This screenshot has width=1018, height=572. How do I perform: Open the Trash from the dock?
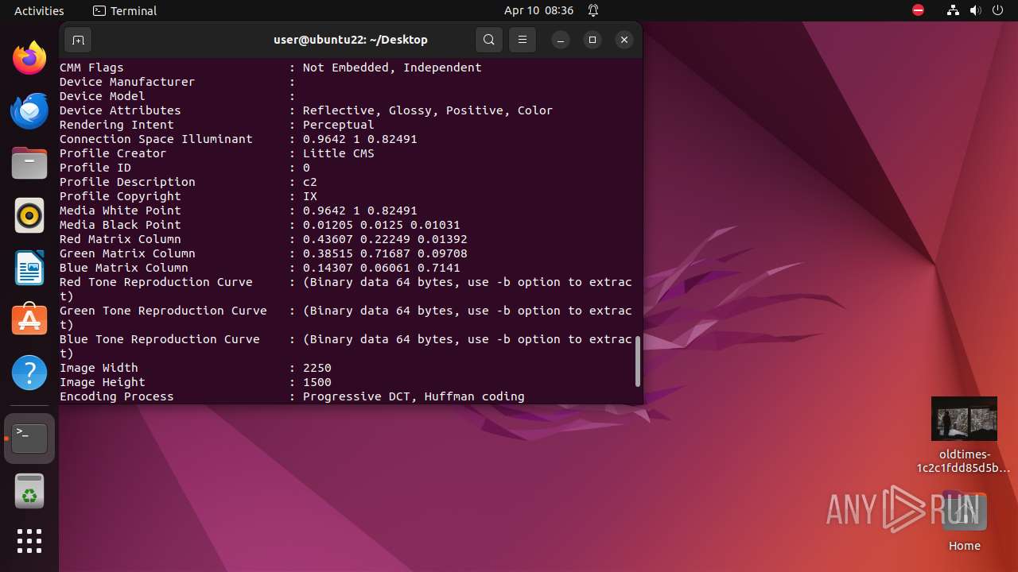29,491
